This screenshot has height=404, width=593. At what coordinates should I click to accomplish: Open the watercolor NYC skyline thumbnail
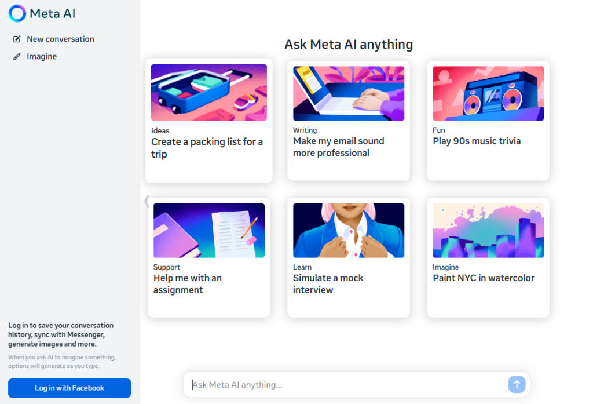[x=488, y=231]
